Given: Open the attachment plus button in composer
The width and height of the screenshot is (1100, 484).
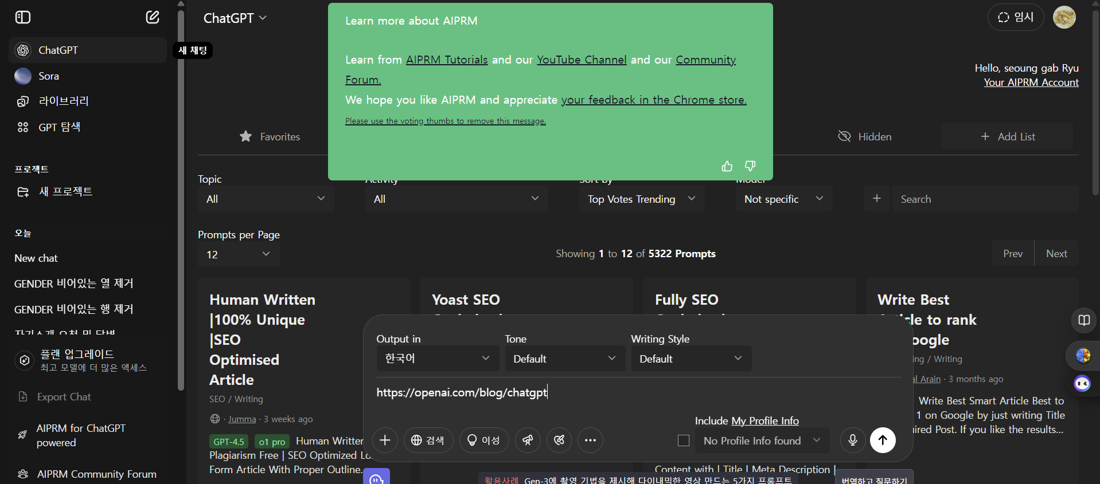Looking at the screenshot, I should point(385,440).
